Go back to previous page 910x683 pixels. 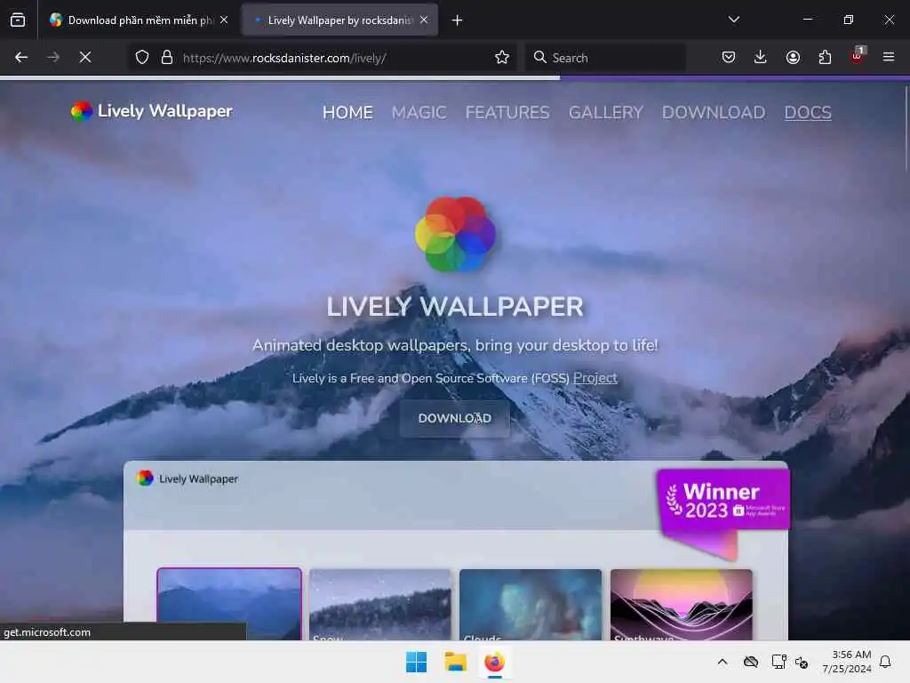21,57
